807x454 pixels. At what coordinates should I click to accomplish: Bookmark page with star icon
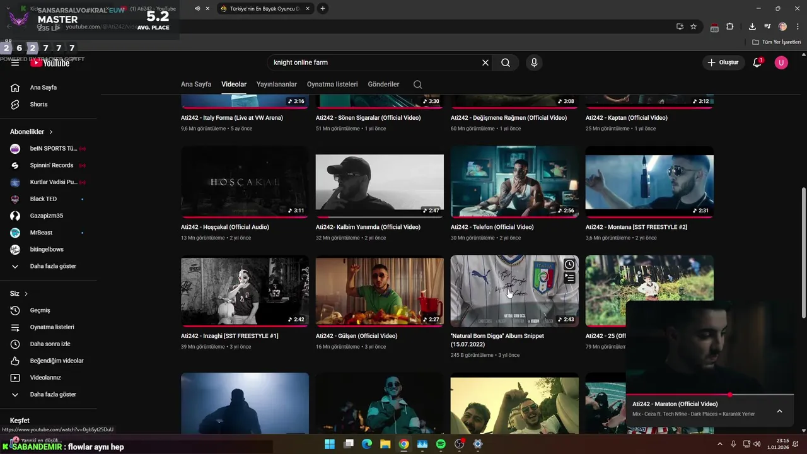coord(694,26)
